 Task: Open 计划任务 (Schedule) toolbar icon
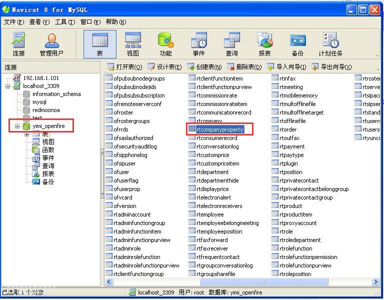click(330, 44)
